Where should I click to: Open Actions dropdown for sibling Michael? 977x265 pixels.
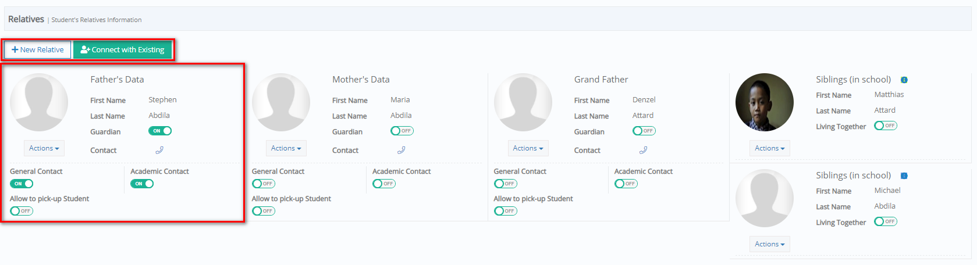pyautogui.click(x=770, y=244)
